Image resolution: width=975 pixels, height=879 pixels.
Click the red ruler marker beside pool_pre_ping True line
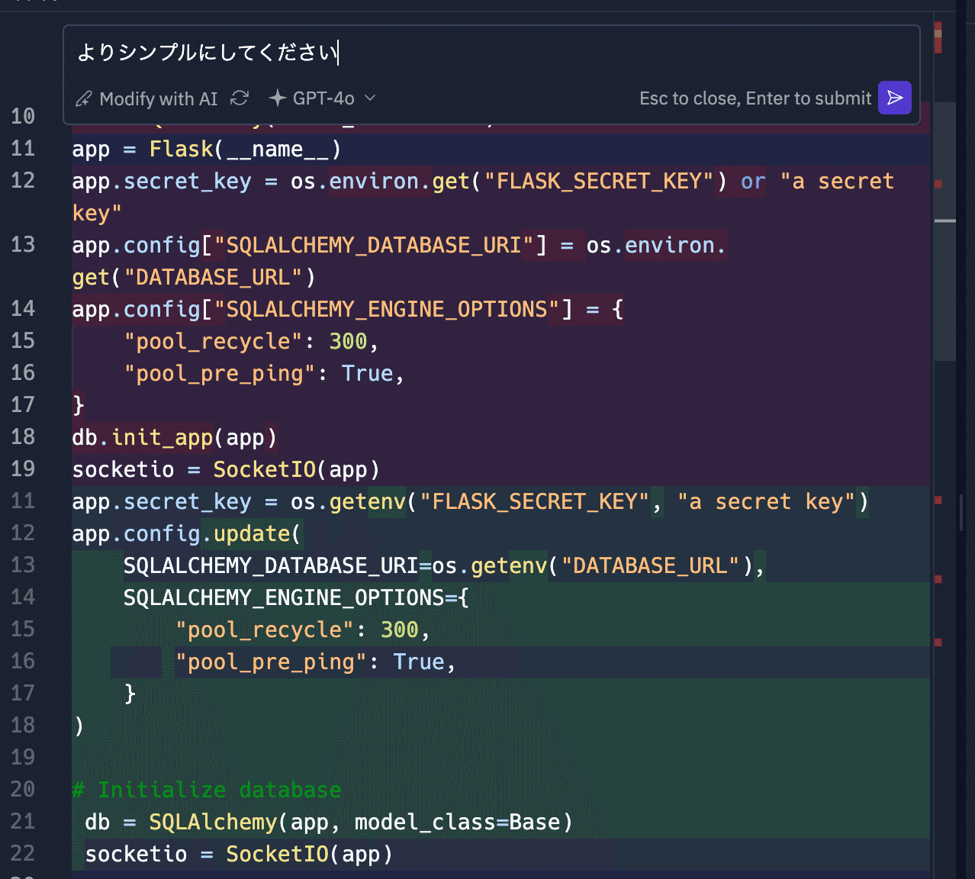click(x=938, y=642)
